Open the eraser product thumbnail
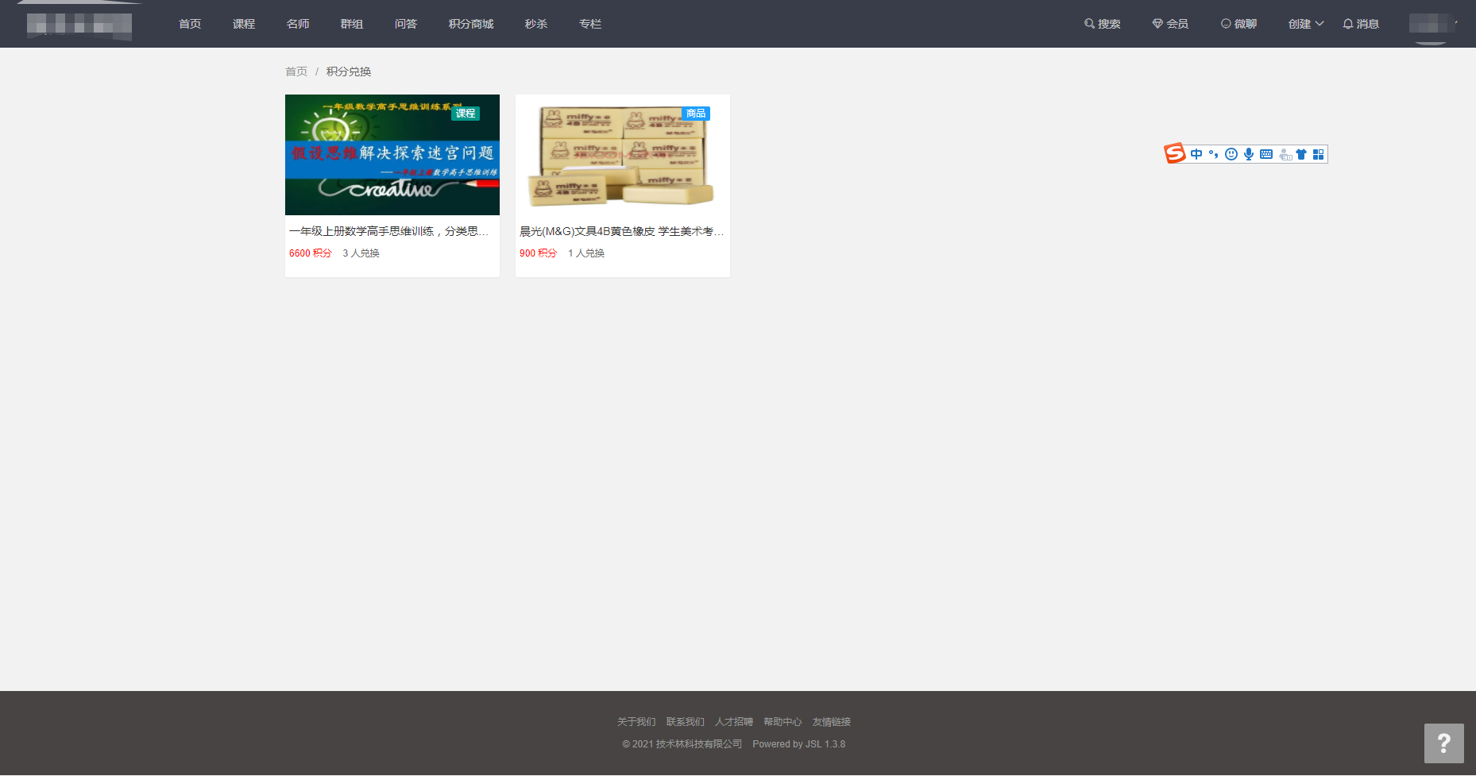The width and height of the screenshot is (1476, 776). pos(623,155)
